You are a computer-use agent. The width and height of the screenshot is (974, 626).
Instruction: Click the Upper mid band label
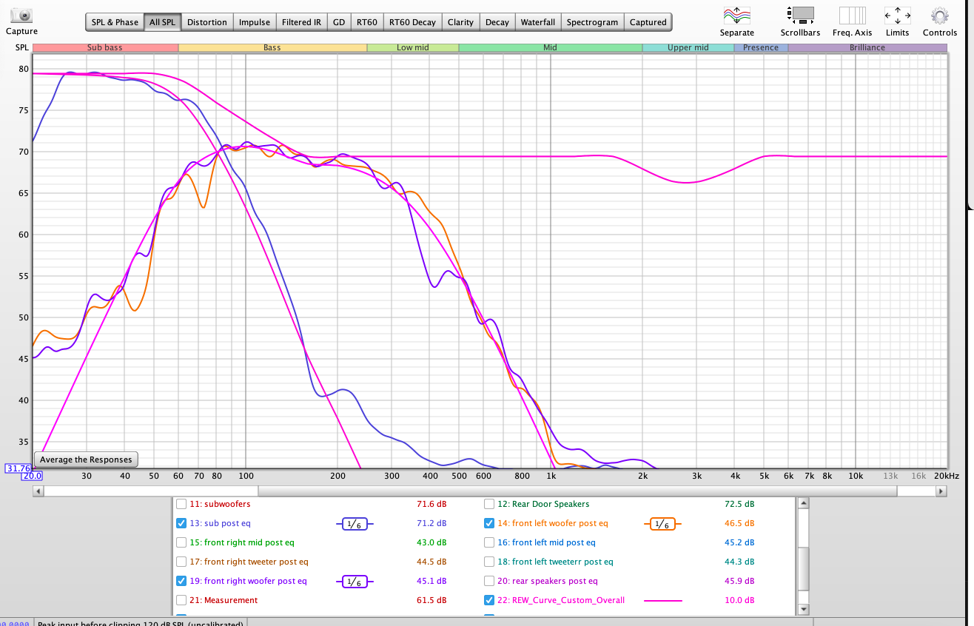[688, 47]
